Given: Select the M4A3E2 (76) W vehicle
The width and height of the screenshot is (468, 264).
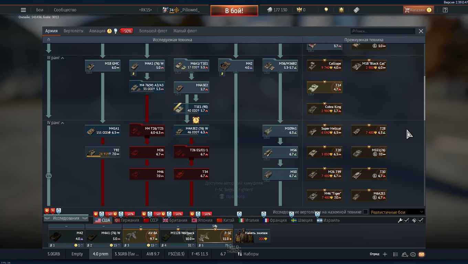Looking at the screenshot, I should [x=191, y=131].
